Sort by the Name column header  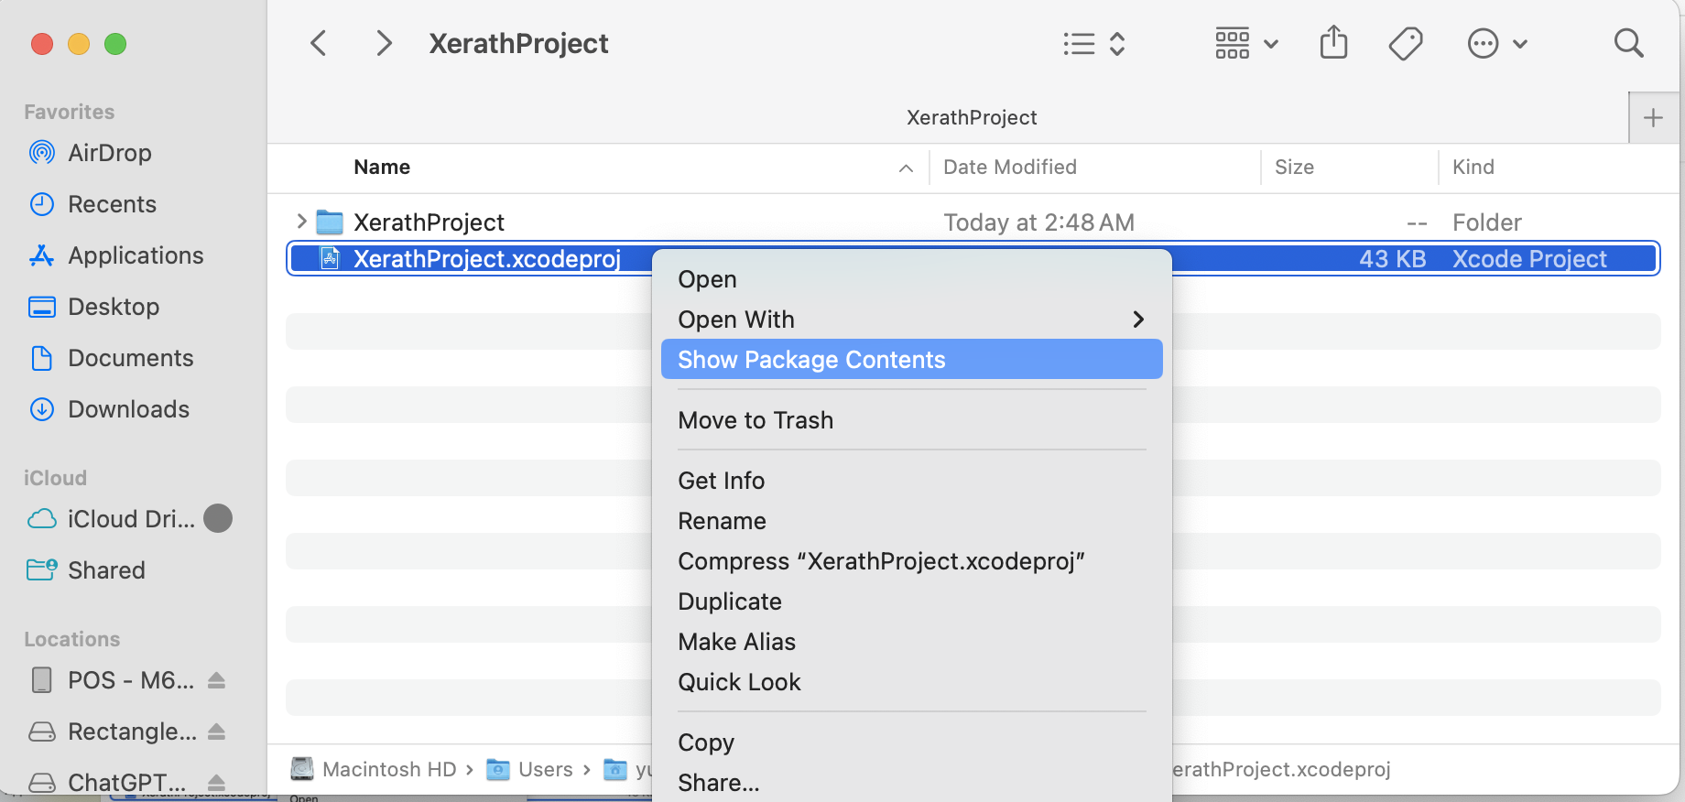tap(382, 167)
